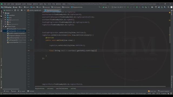Click the green Run app button
This screenshot has height=97, width=173.
point(128,7)
